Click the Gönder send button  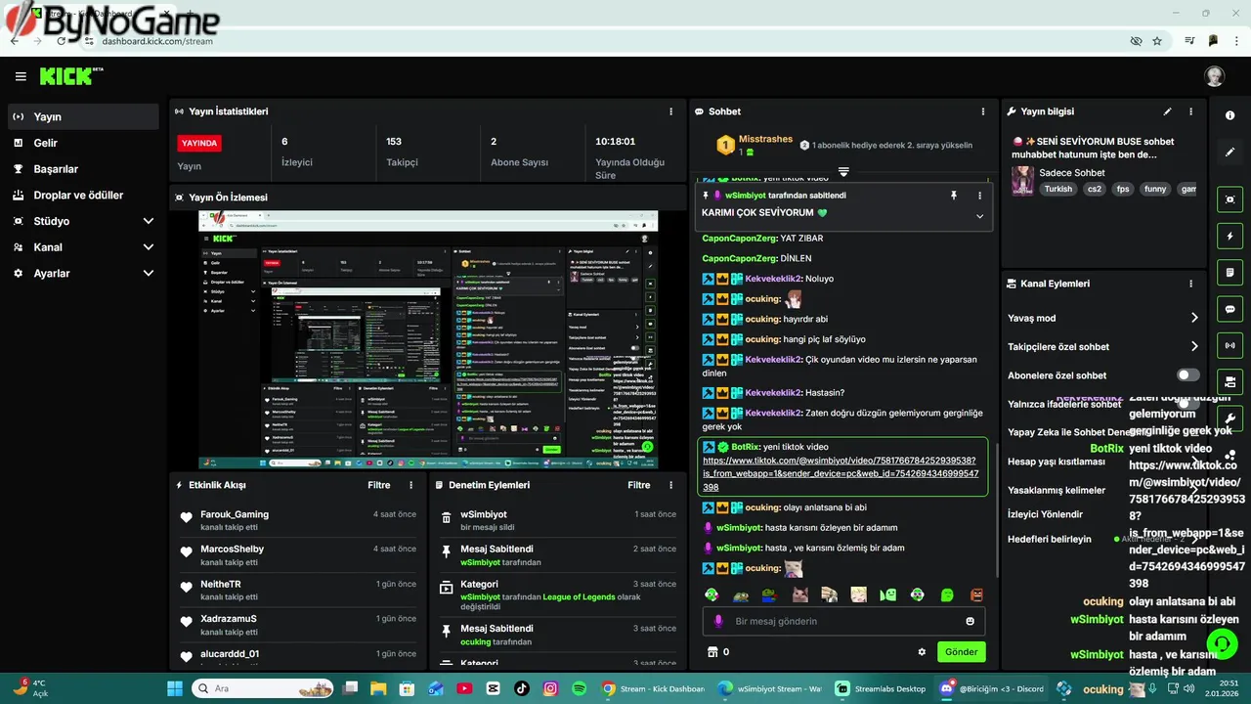click(x=961, y=651)
